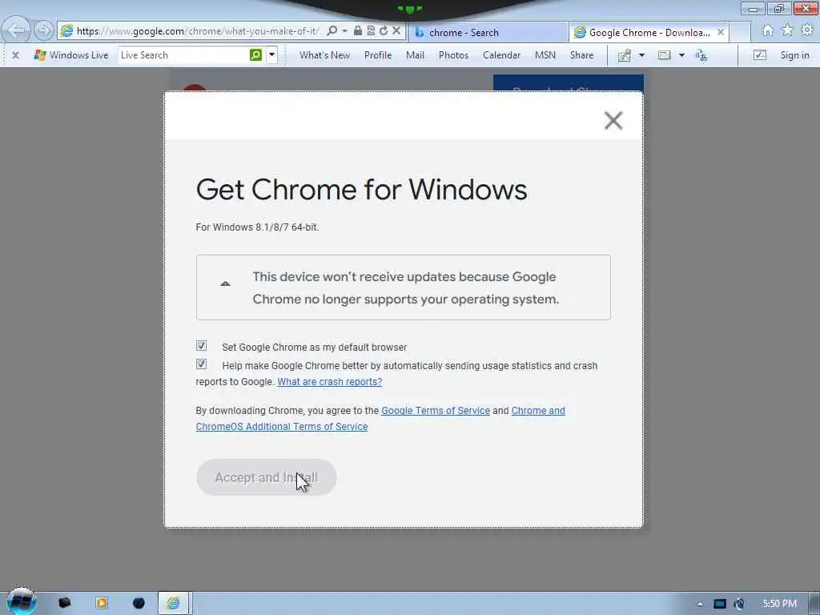820x615 pixels.
Task: Go back with the browser Back arrow
Action: (x=17, y=30)
